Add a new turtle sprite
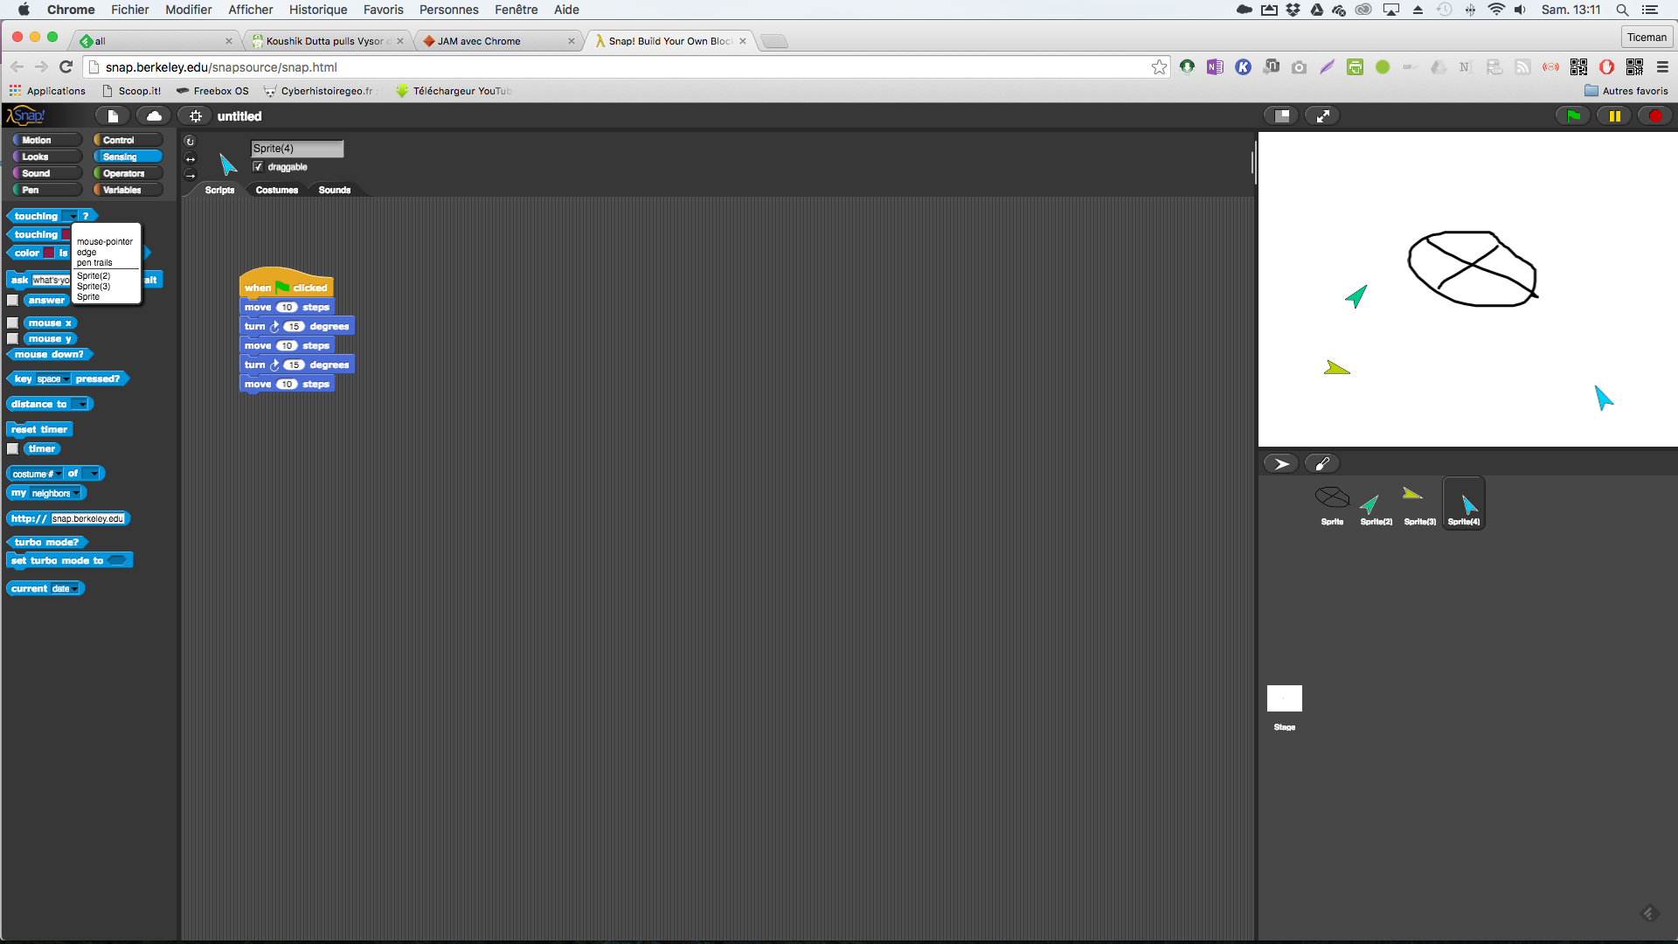Viewport: 1678px width, 944px height. point(1281,464)
